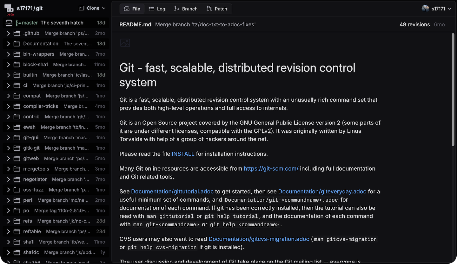Follow the https://git-scm.com/ link

(x=271, y=168)
